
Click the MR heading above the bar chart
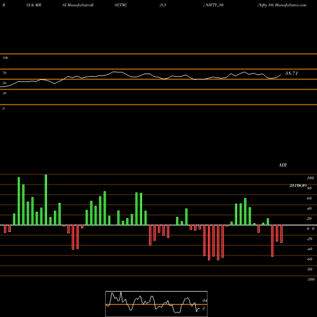pos(283,165)
